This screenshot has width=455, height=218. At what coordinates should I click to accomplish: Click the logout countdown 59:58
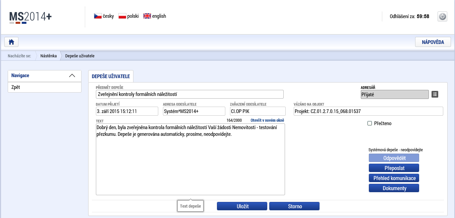(423, 16)
